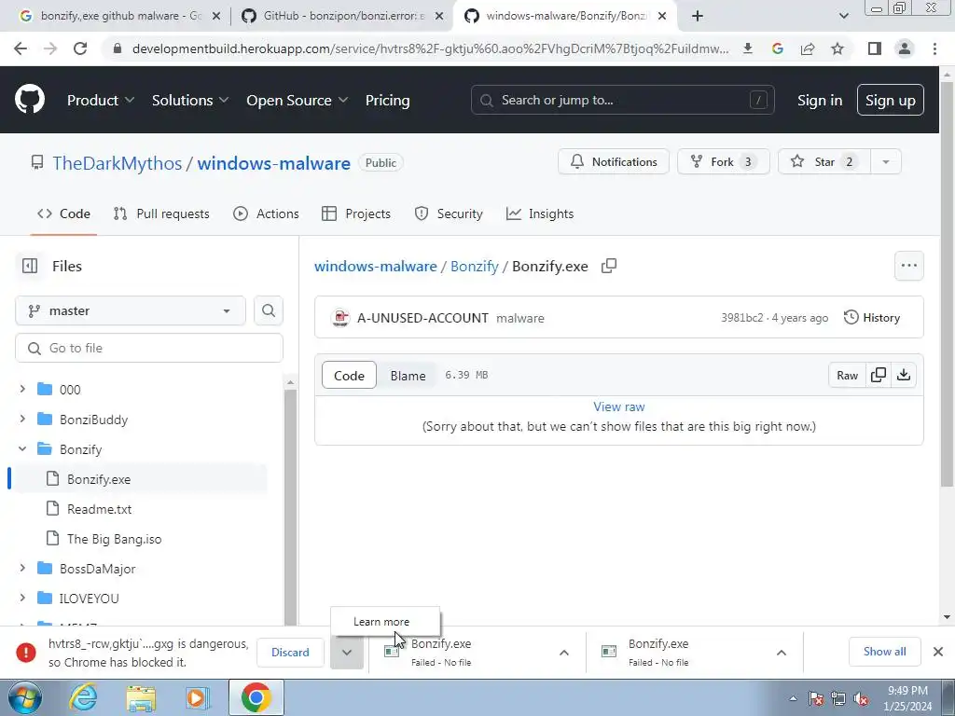This screenshot has height=716, width=955.
Task: Click the muted volume tray icon
Action: [x=861, y=699]
